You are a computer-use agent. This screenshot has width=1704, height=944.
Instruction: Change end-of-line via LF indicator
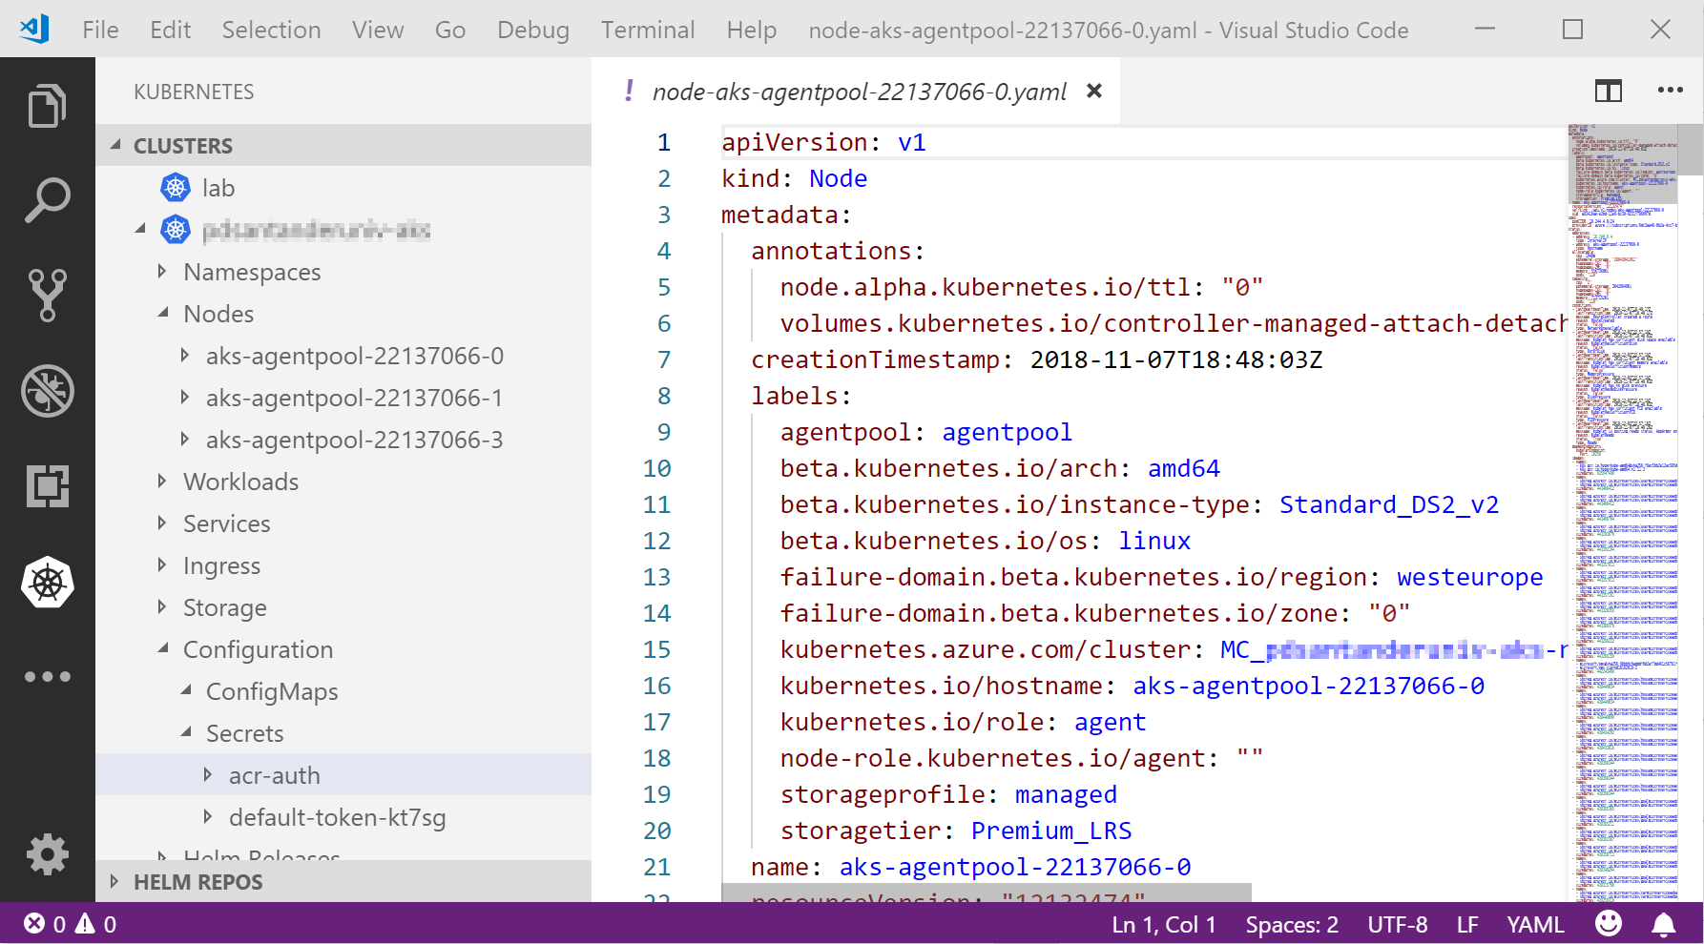coord(1467,924)
